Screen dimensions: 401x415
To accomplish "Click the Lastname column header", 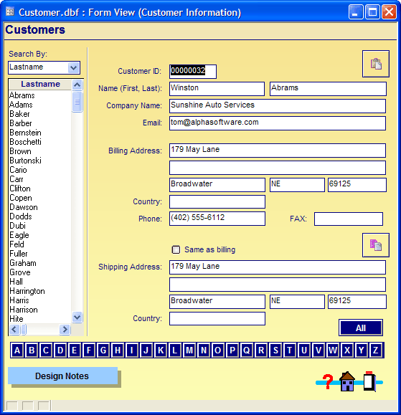I will [40, 84].
